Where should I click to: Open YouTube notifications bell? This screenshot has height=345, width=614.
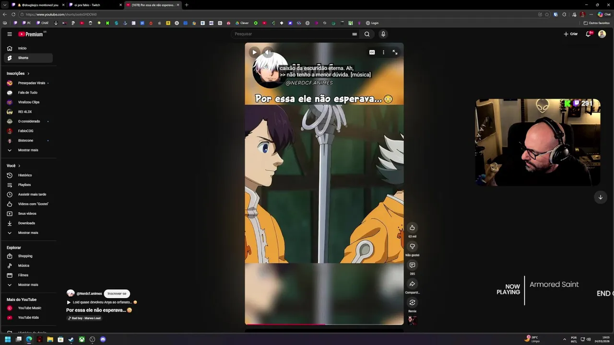pyautogui.click(x=589, y=34)
